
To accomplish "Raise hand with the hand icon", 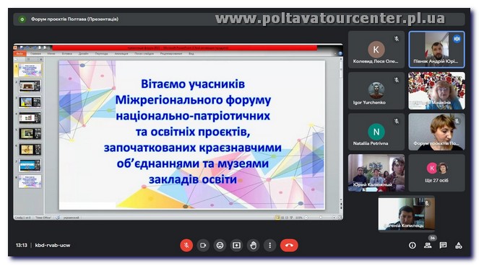I will (254, 246).
